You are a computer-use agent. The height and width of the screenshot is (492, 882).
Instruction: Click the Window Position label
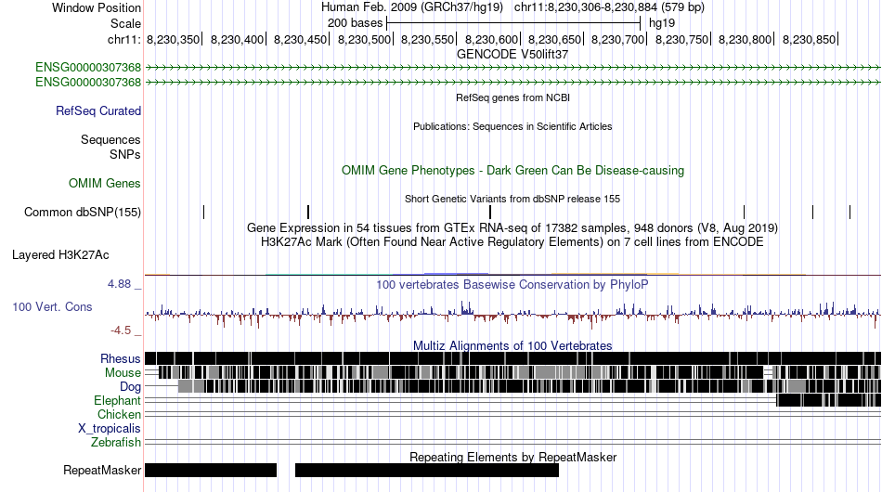click(97, 7)
